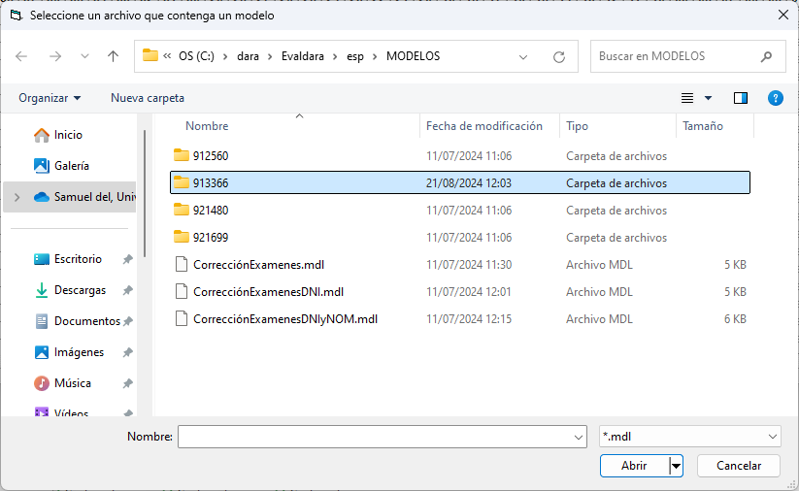The width and height of the screenshot is (799, 491).
Task: Select the 921699 folder icon
Action: pos(181,237)
